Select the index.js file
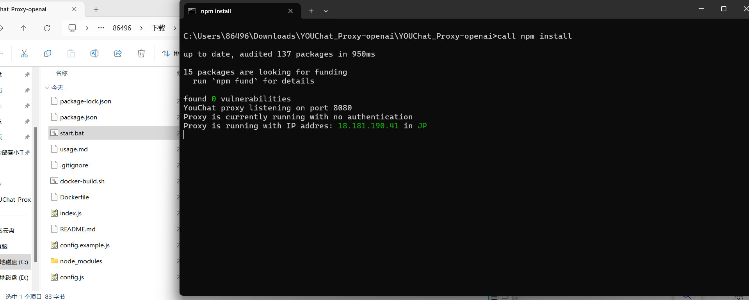Viewport: 749px width, 300px height. click(x=71, y=213)
